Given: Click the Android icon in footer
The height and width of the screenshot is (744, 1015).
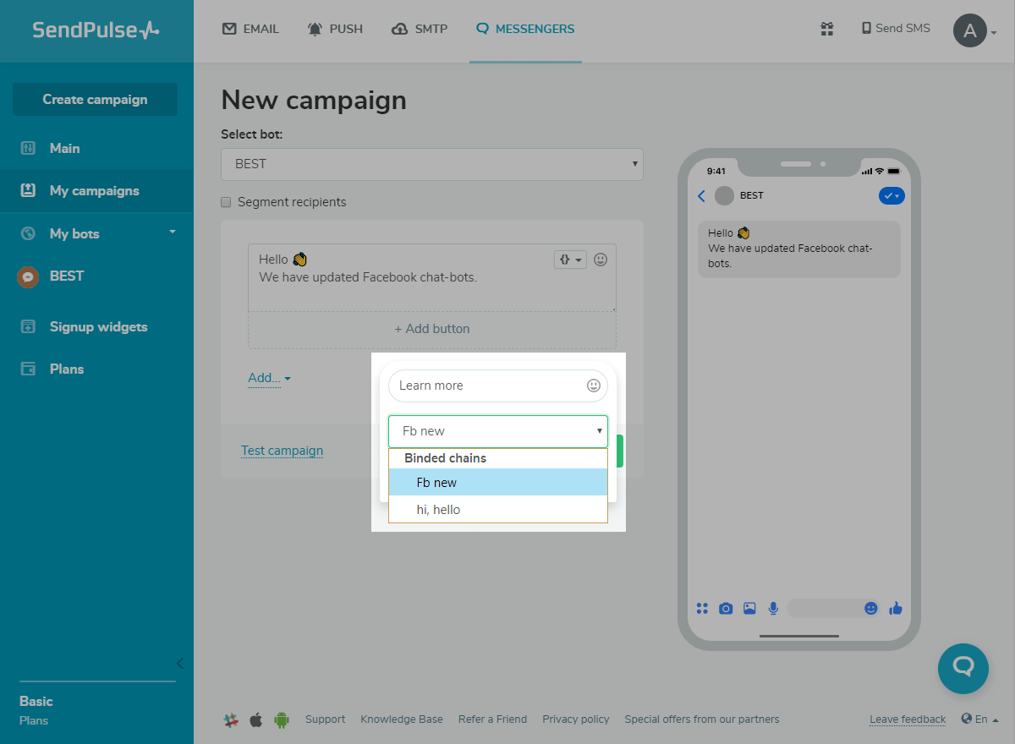Looking at the screenshot, I should 282,720.
